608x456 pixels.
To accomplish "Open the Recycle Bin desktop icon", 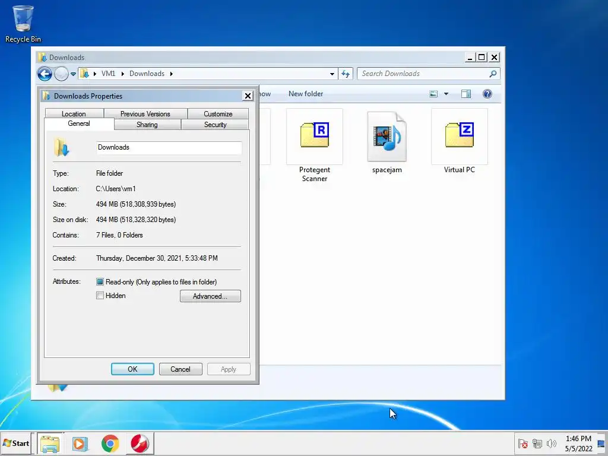I will pyautogui.click(x=23, y=23).
